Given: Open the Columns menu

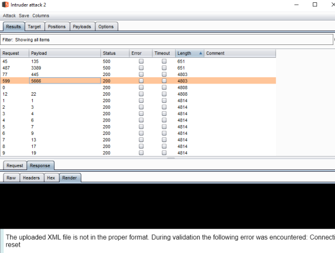Looking at the screenshot, I should point(40,16).
